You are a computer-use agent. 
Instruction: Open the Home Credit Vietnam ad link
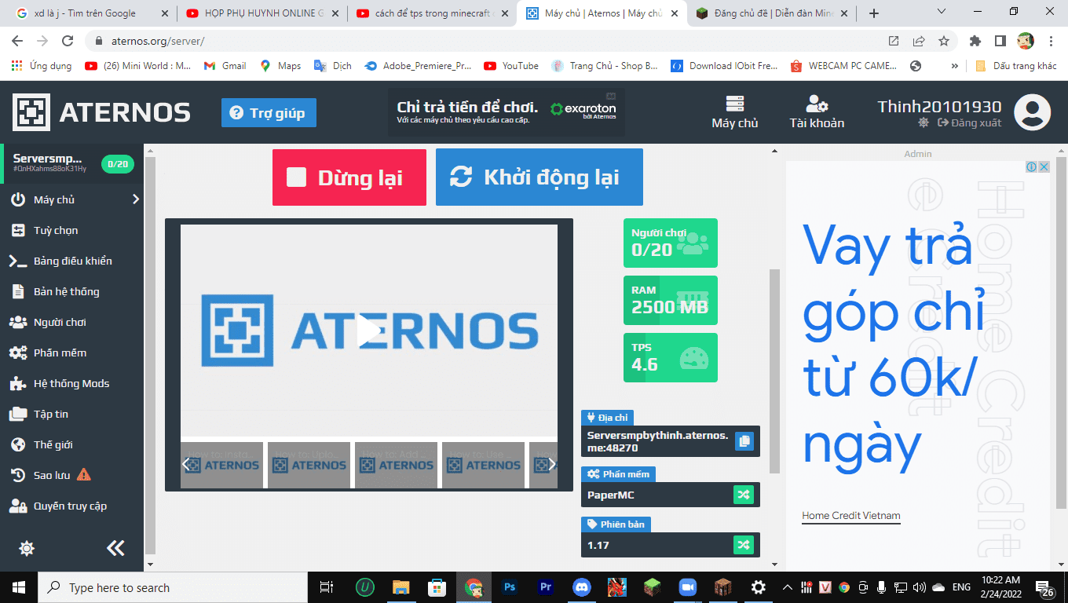851,516
